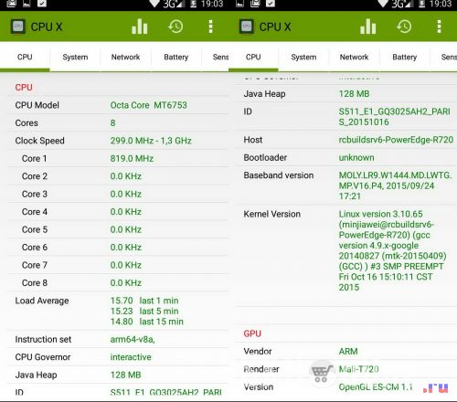The image size is (457, 402).
Task: Select GPU Renderer Mali-T720 row
Action: [x=345, y=369]
